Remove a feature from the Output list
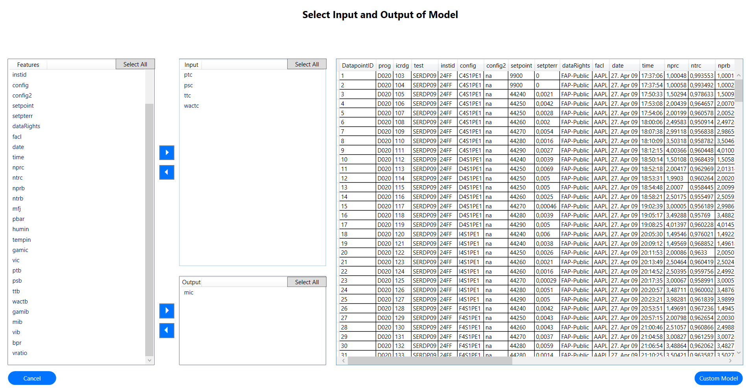The width and height of the screenshot is (746, 388). (x=166, y=331)
